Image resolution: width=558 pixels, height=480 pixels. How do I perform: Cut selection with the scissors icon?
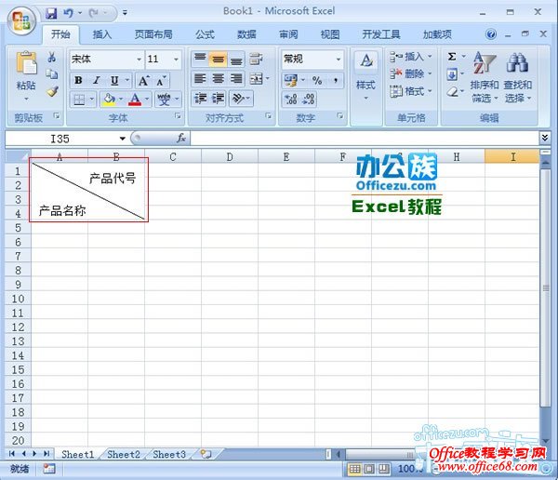[x=52, y=58]
